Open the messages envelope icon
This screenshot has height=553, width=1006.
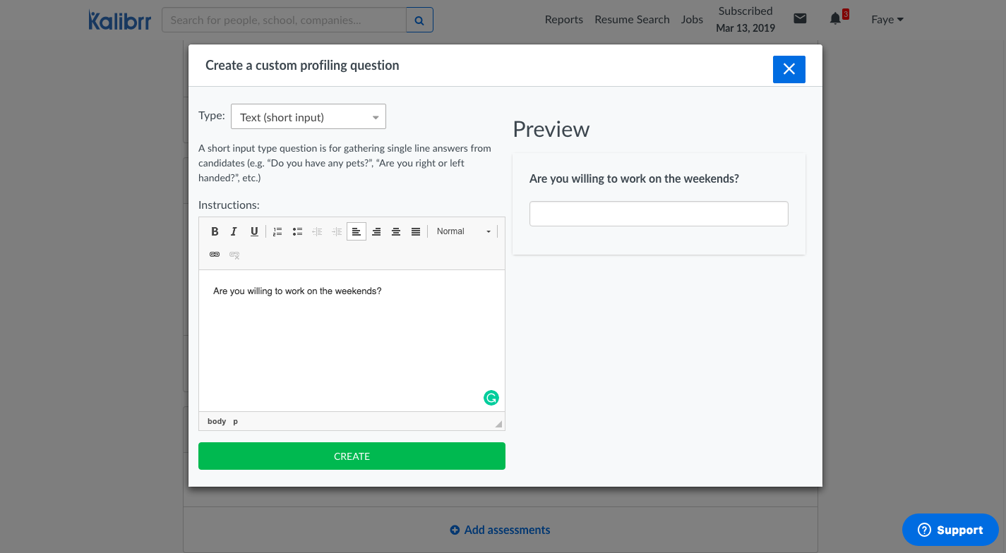click(800, 19)
